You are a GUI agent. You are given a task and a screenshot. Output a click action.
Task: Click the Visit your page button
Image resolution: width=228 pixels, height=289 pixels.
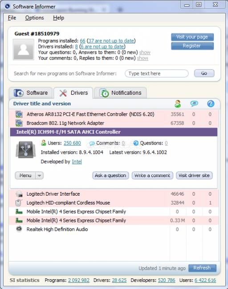tap(192, 37)
